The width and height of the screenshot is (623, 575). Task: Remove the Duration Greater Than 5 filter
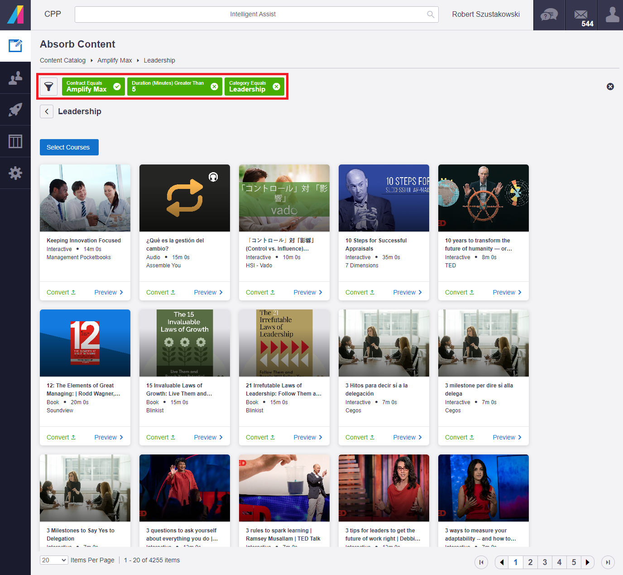pyautogui.click(x=215, y=87)
